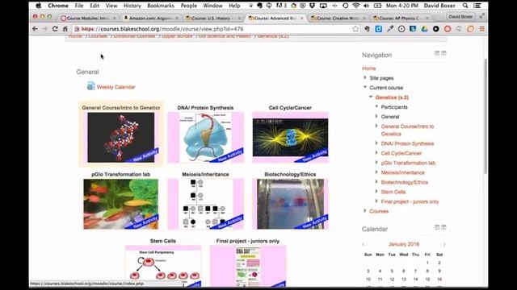The width and height of the screenshot is (517, 290).
Task: Click the AirPlay display icon in menu bar
Action: [x=323, y=6]
